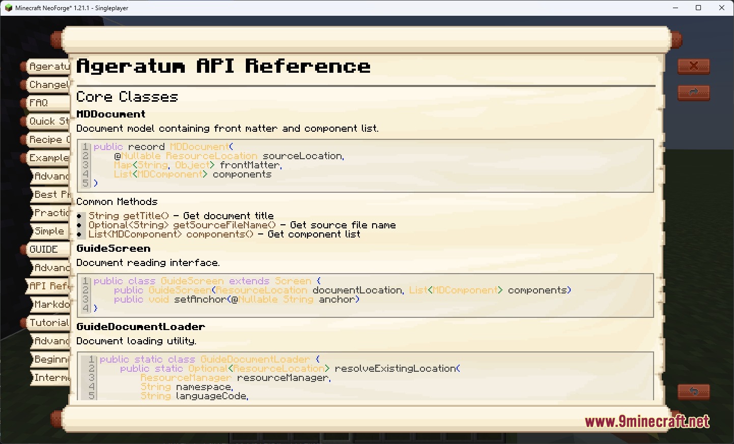Click the 'MDDocument' subheading
The height and width of the screenshot is (444, 734).
point(111,114)
